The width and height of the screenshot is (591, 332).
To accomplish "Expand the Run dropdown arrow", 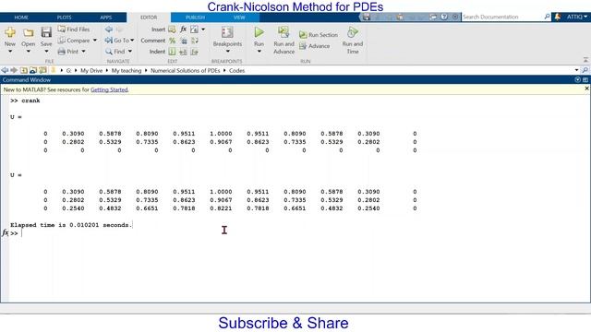I will 259,52.
